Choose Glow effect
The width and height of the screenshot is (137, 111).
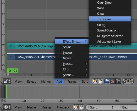110,14
